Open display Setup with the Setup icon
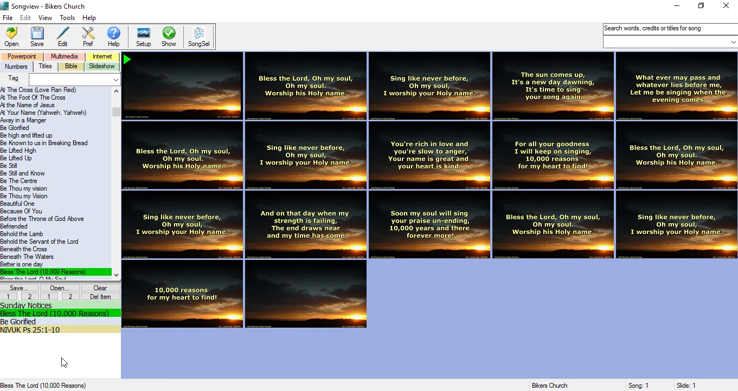The width and height of the screenshot is (738, 391). 143,36
